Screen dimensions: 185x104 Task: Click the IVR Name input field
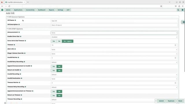point(114,21)
